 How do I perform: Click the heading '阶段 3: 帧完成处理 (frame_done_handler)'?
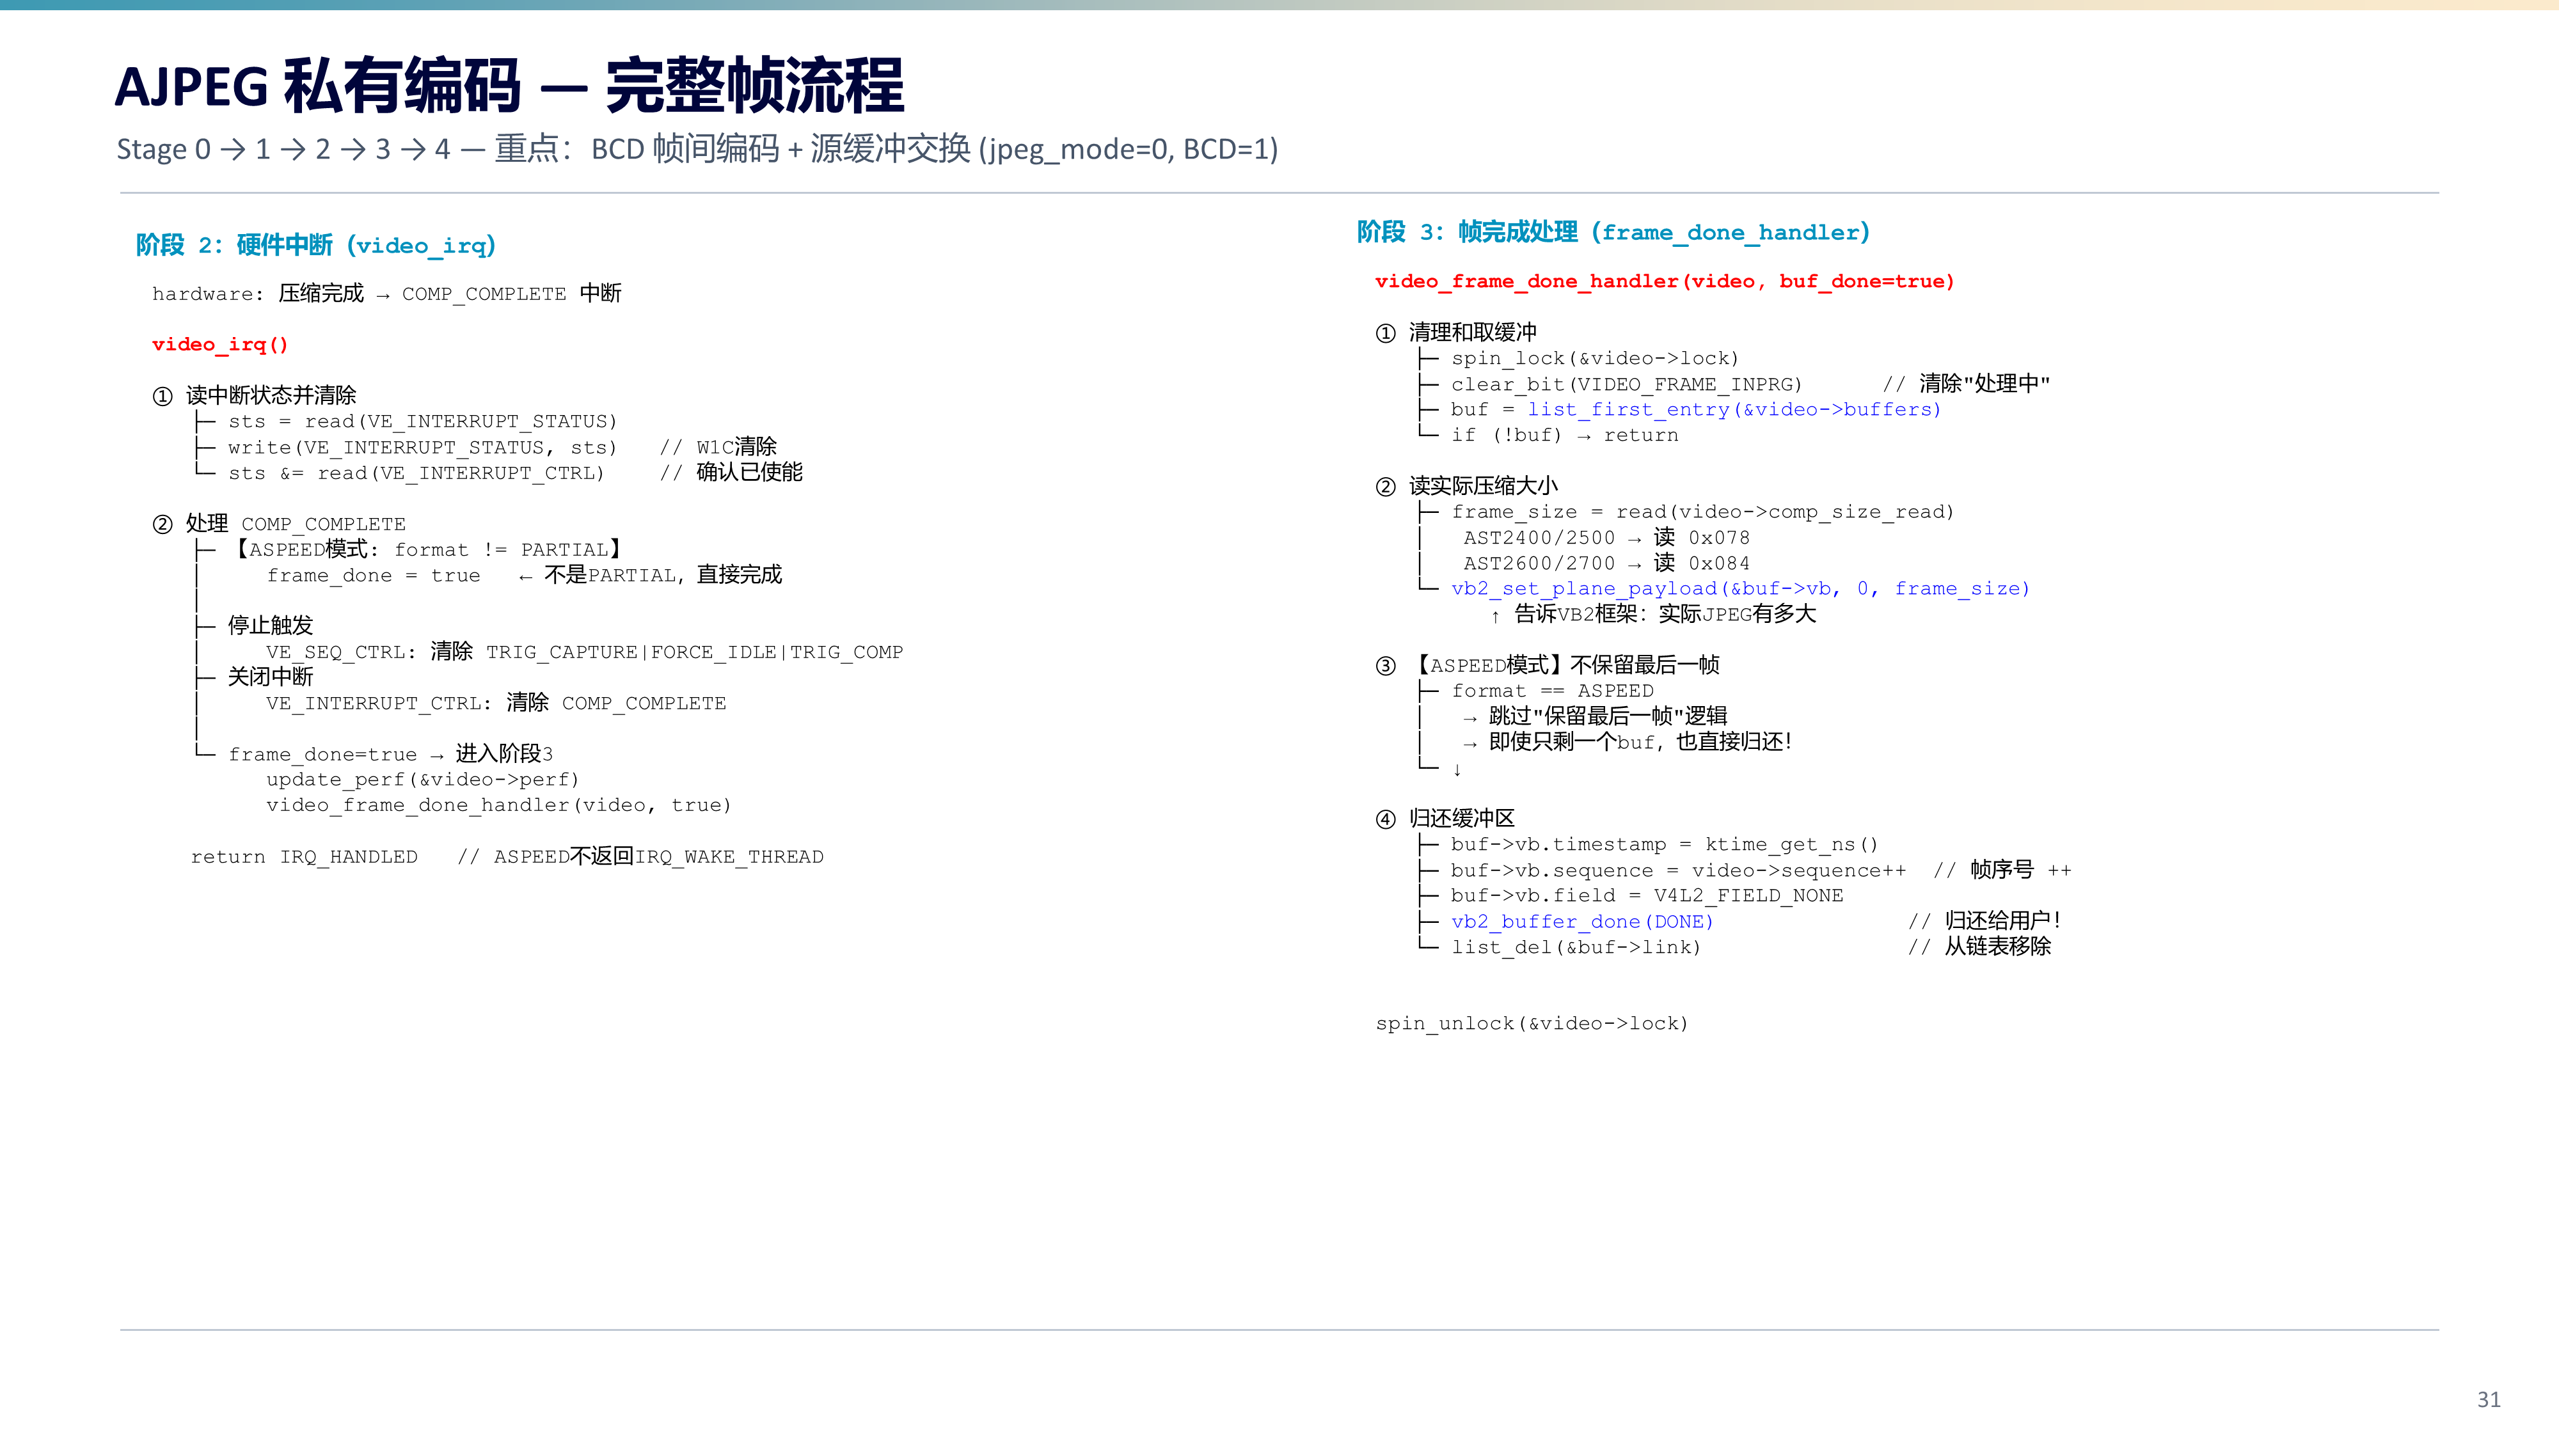[x=1613, y=232]
